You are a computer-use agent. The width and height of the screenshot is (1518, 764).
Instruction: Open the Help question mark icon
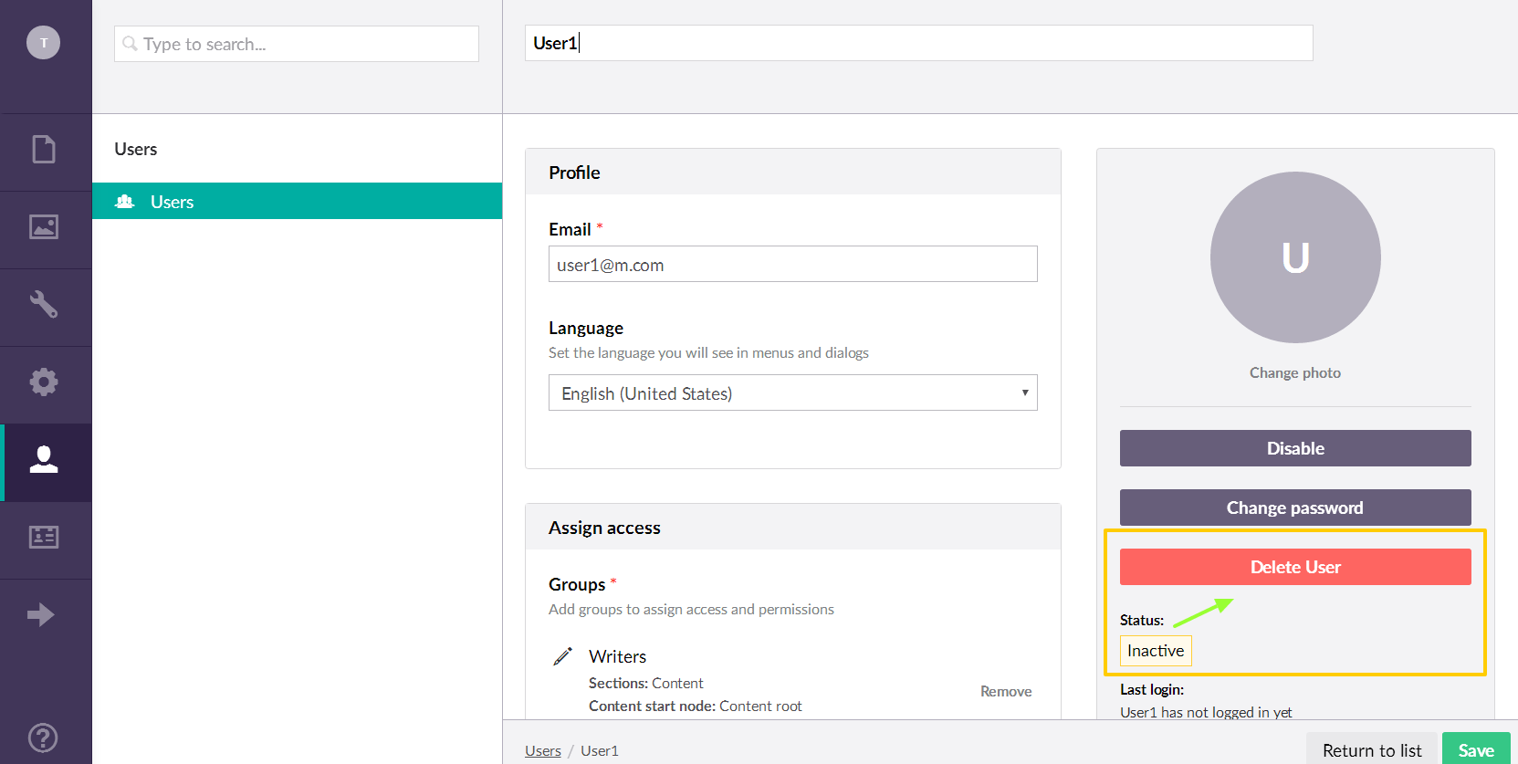[x=43, y=737]
